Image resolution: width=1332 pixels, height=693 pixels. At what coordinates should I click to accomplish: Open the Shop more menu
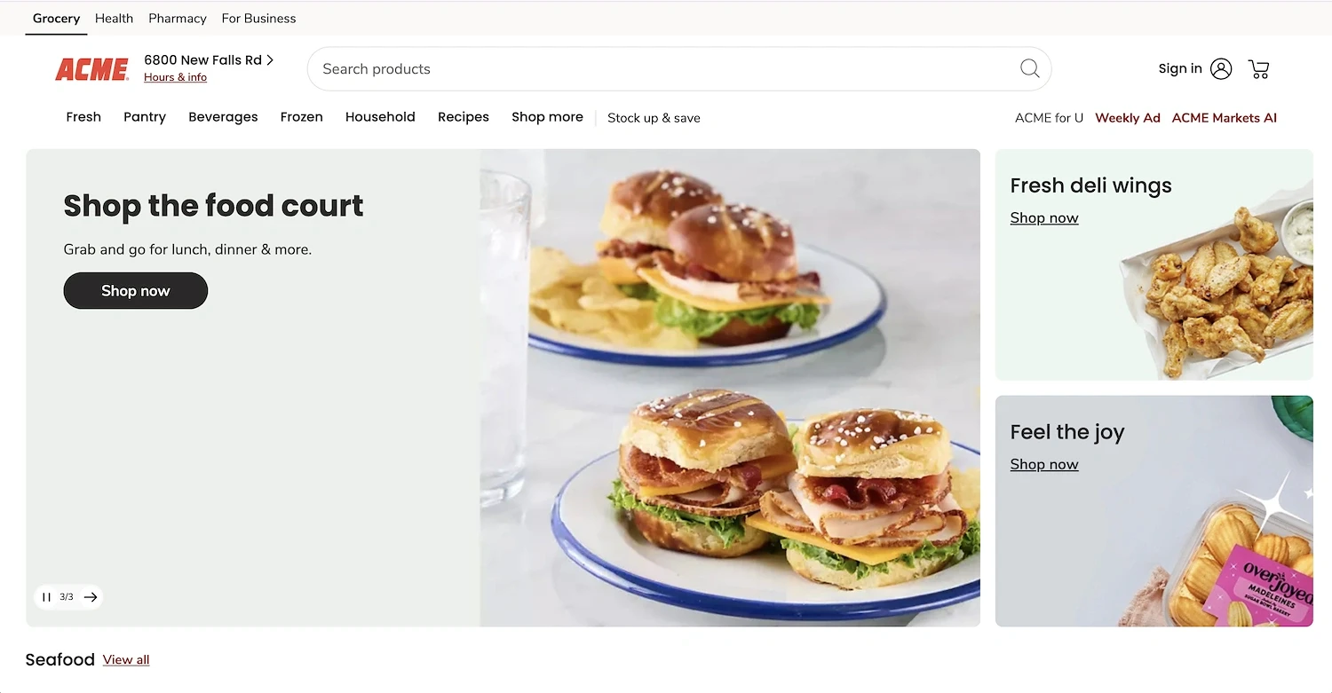[x=547, y=117]
